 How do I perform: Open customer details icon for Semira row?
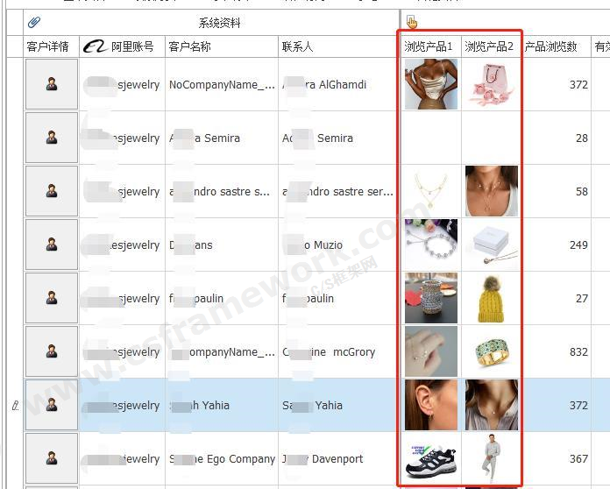click(51, 138)
